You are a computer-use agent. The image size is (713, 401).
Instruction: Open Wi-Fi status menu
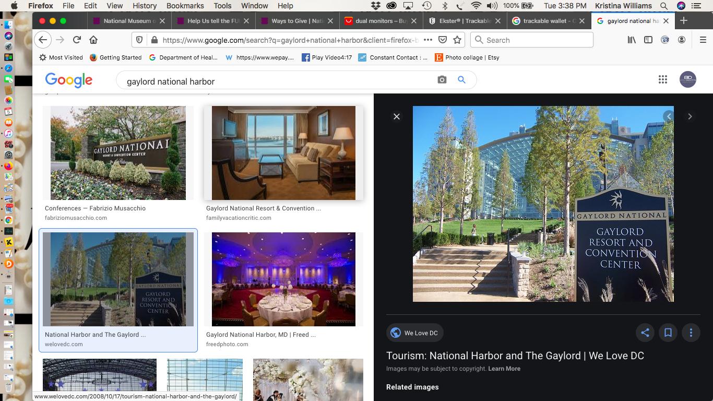pyautogui.click(x=476, y=6)
